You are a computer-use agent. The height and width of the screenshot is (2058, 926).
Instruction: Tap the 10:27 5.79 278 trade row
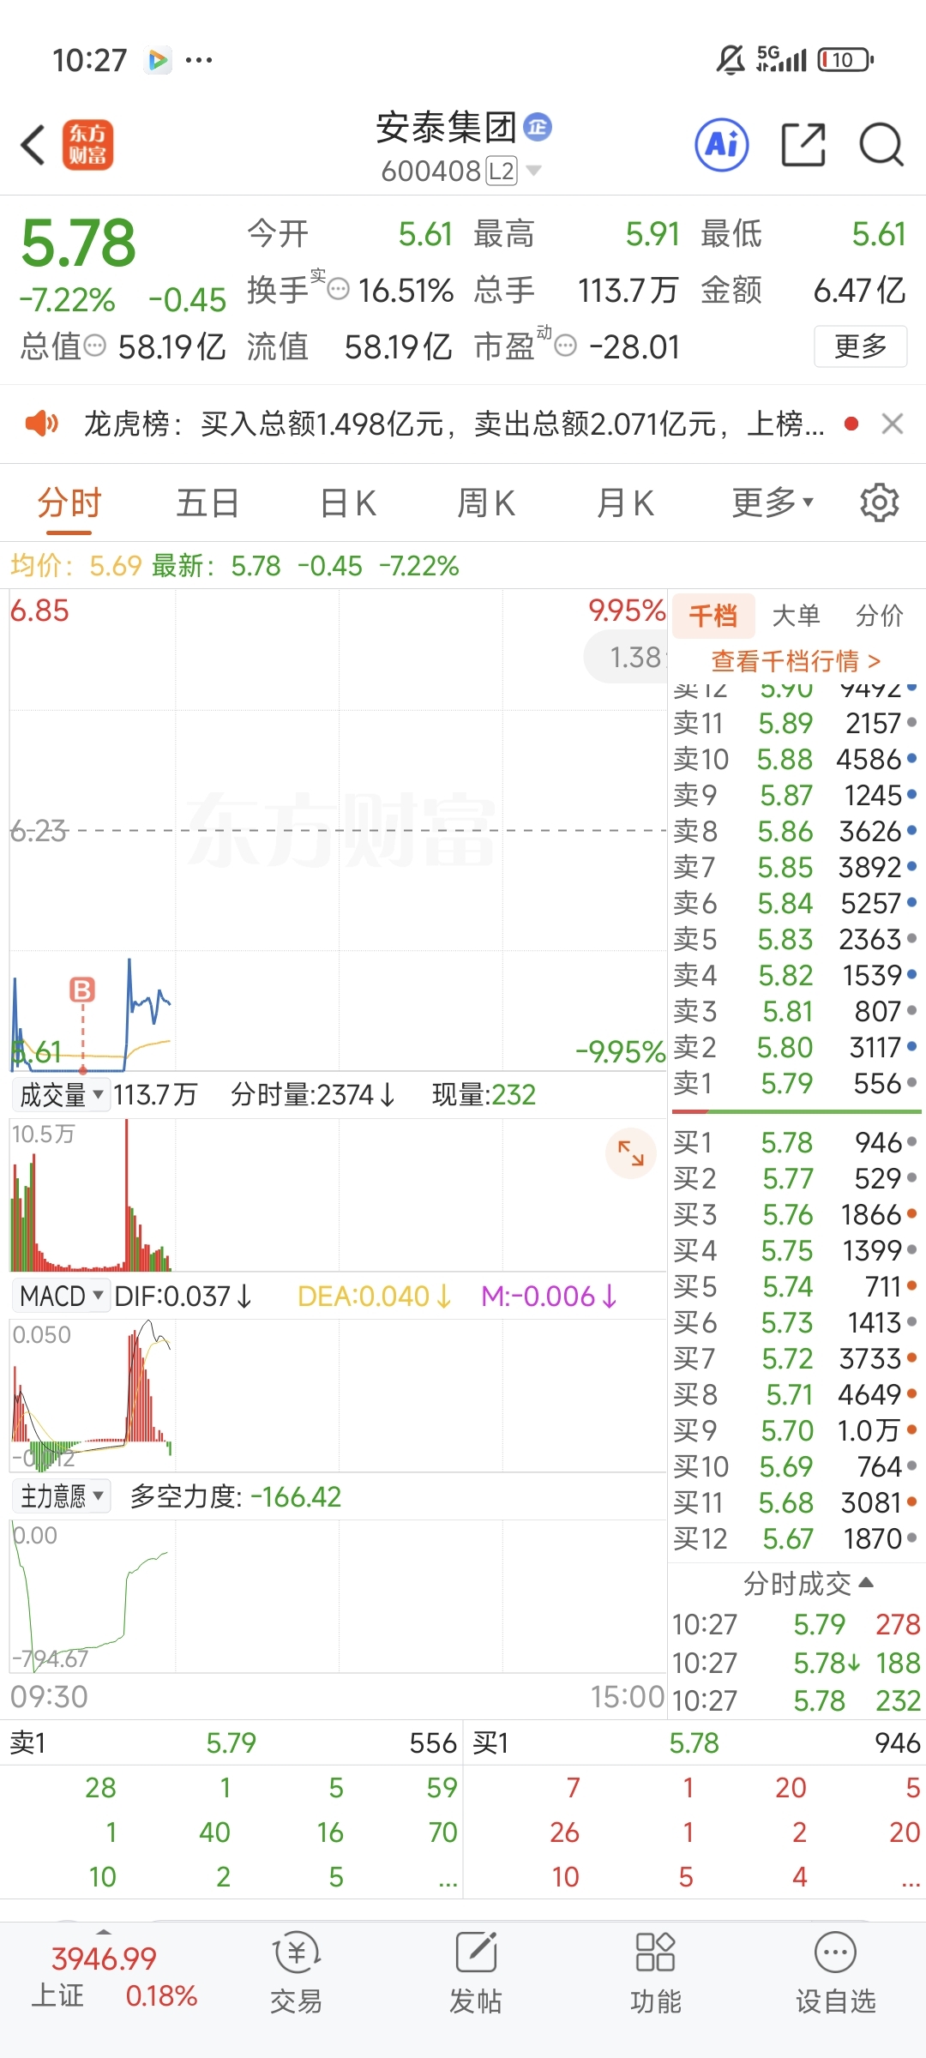796,1624
